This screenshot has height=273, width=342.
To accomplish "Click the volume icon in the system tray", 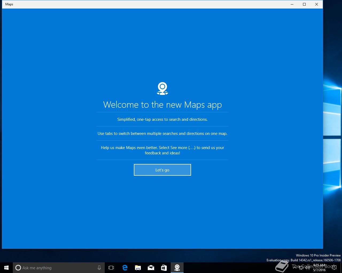I will (x=307, y=268).
